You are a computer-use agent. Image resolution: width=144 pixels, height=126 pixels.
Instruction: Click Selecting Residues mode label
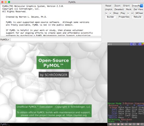point(120,119)
